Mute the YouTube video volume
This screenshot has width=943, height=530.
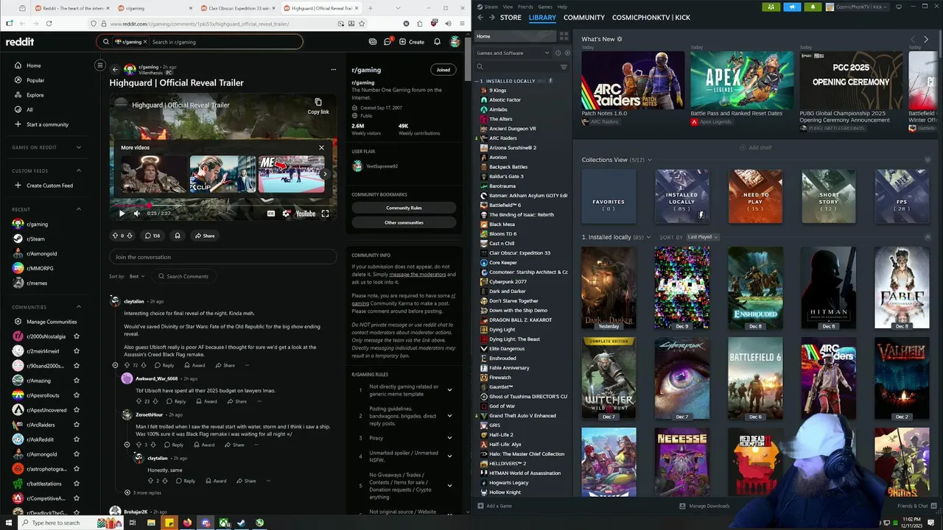click(x=137, y=213)
